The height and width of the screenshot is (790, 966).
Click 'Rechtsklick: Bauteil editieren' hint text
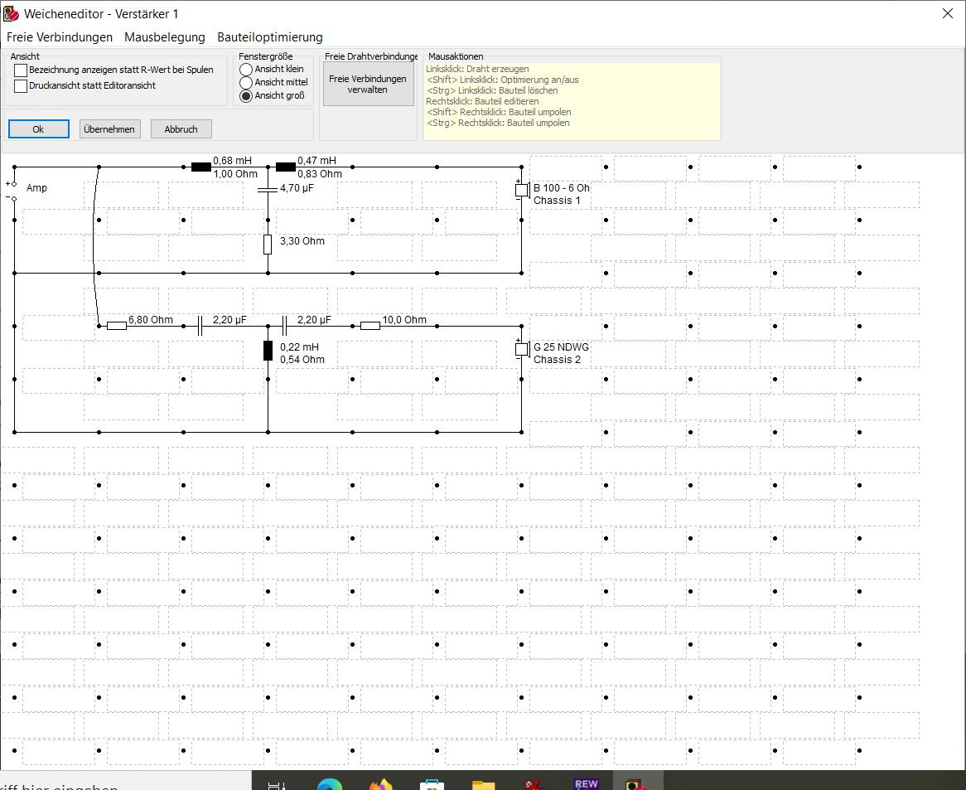pos(482,101)
